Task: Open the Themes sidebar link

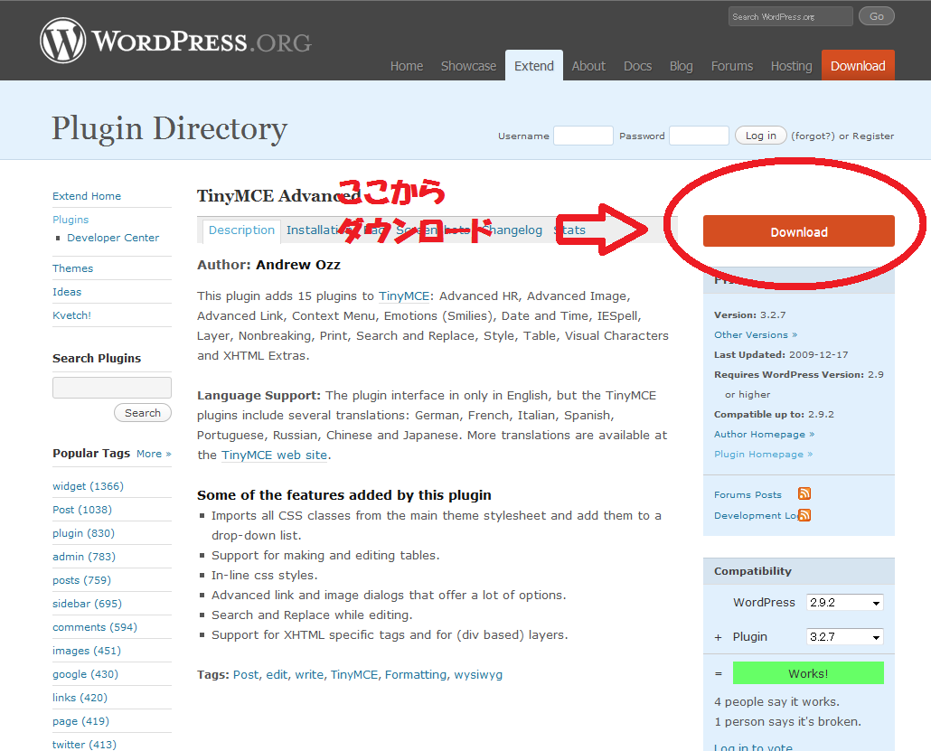Action: click(73, 268)
